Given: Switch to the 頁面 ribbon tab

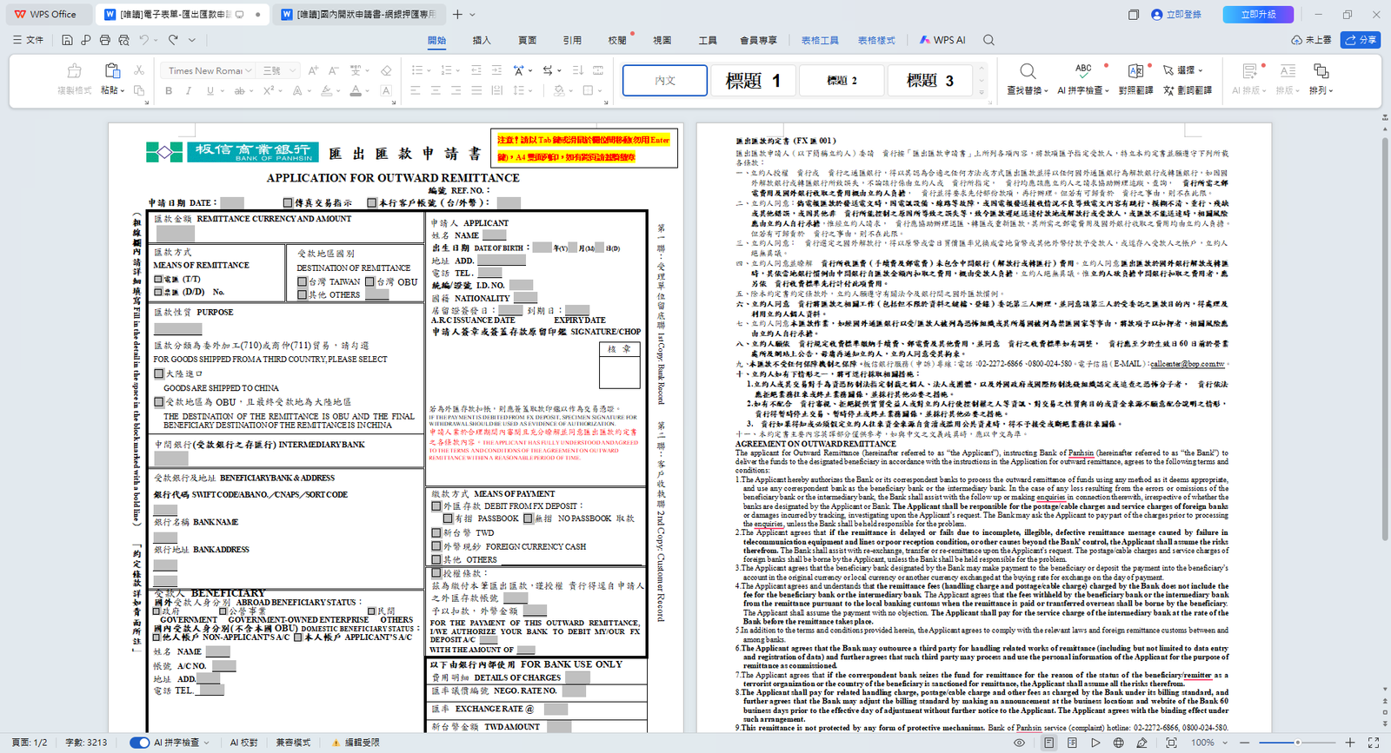Looking at the screenshot, I should pos(527,40).
